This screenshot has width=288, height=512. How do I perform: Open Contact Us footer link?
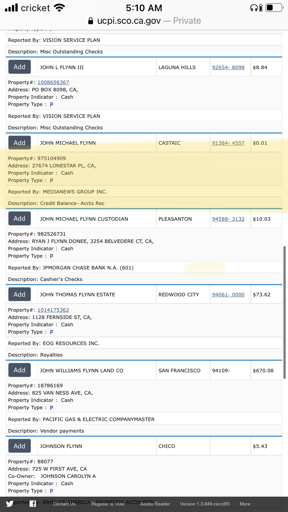tap(65, 504)
